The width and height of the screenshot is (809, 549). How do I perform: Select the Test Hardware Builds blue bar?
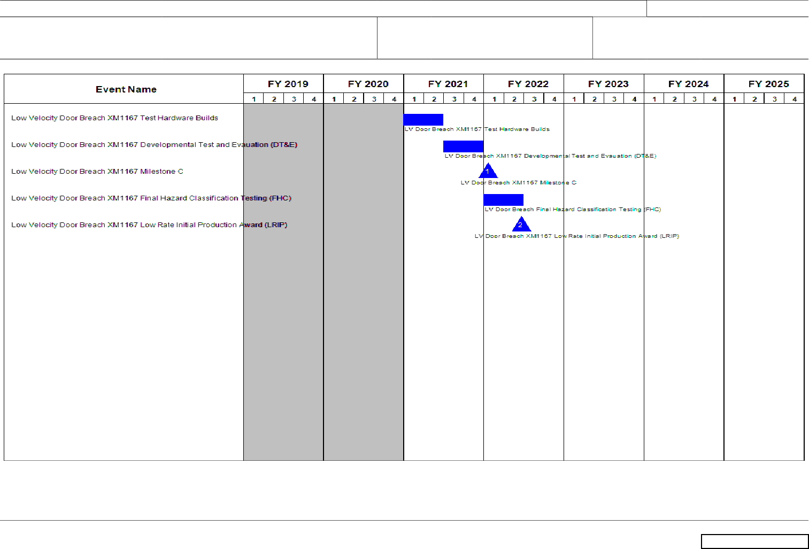tap(423, 120)
